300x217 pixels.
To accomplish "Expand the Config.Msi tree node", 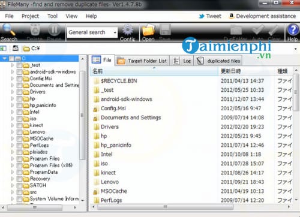I will 13,79.
